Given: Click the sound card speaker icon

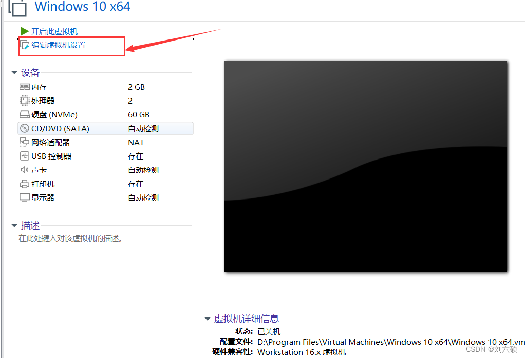Looking at the screenshot, I should click(x=25, y=170).
